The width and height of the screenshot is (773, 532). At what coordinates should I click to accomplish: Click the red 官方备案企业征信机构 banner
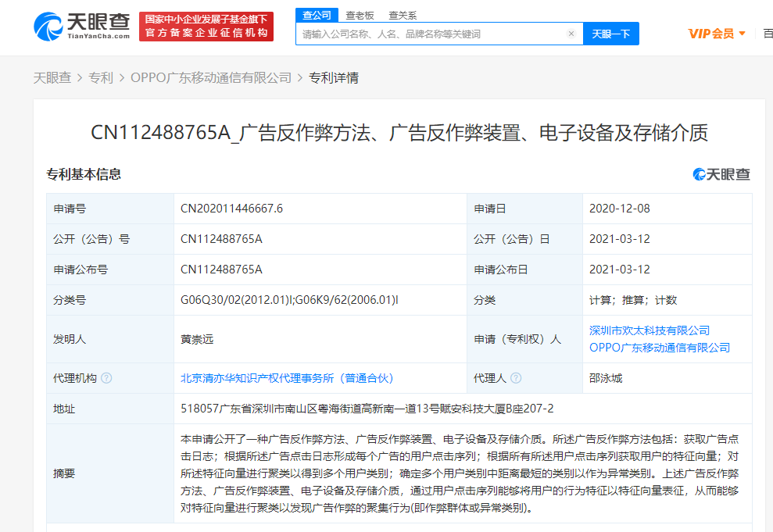(206, 27)
